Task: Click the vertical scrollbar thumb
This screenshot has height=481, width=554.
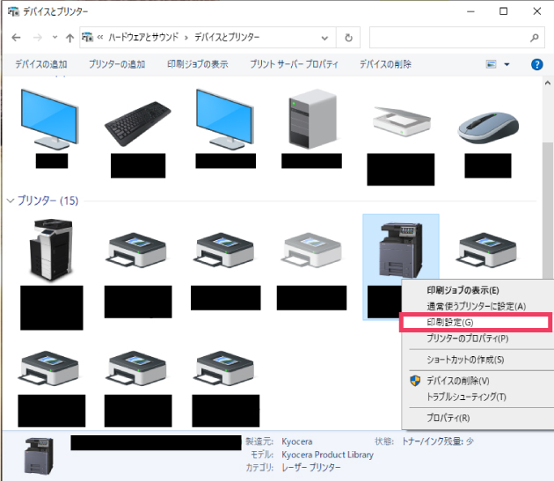Action: 548,210
